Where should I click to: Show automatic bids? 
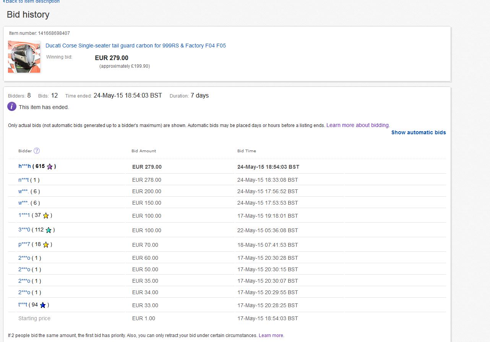point(419,132)
